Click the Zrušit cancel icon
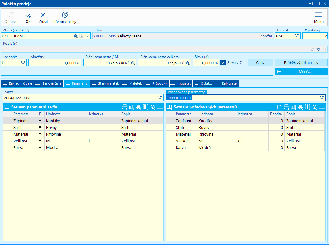The image size is (329, 245). tap(43, 15)
